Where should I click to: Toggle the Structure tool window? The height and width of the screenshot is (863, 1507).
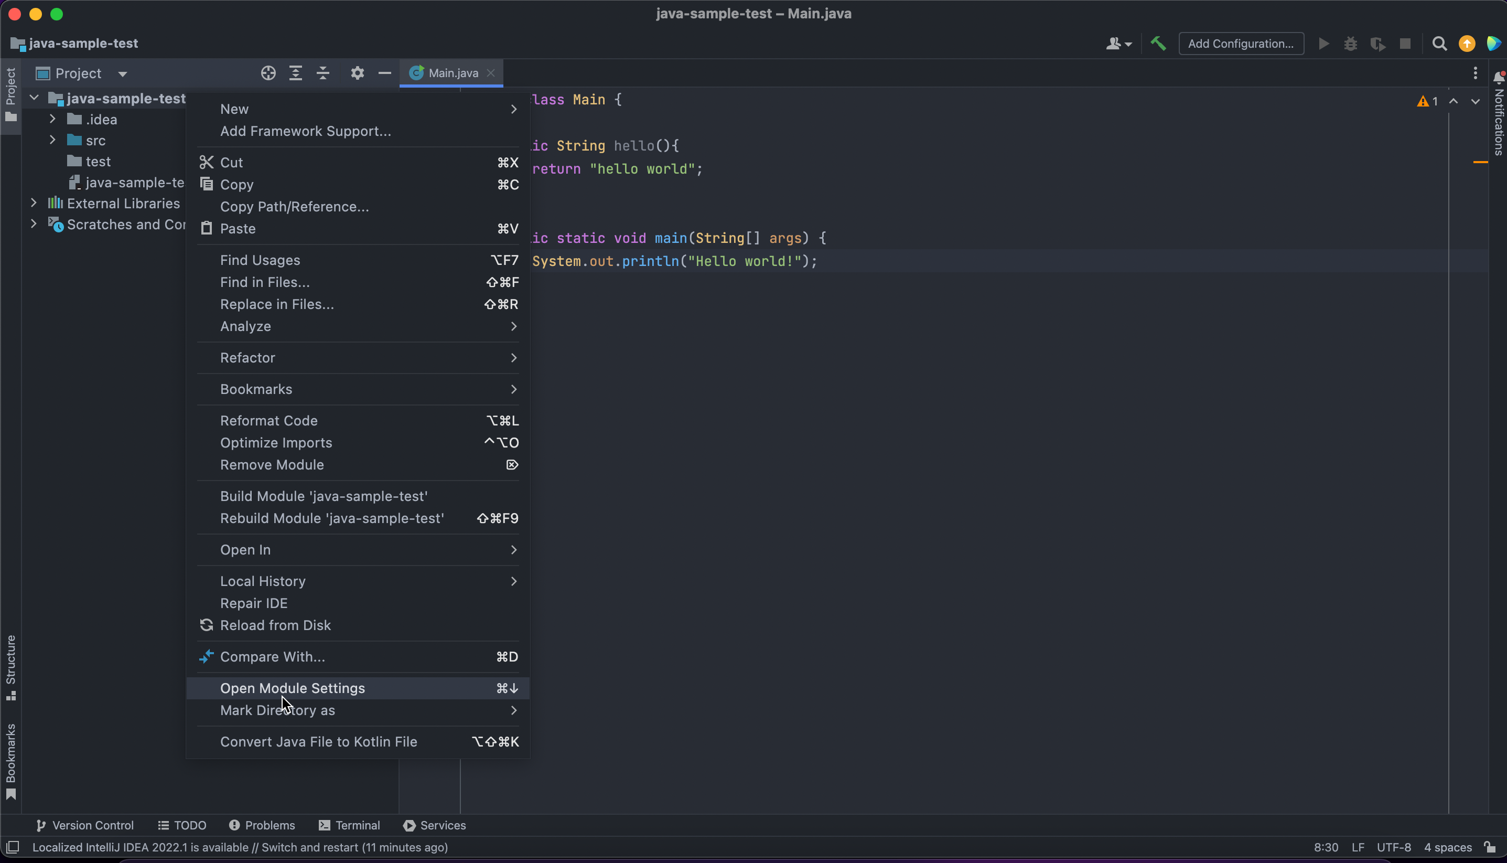coord(10,667)
